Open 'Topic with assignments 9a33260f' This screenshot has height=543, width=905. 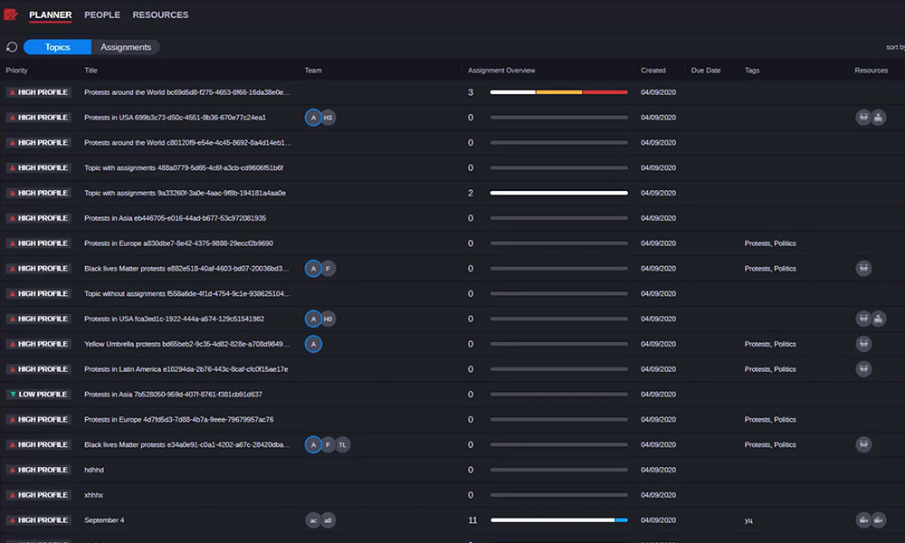[185, 194]
